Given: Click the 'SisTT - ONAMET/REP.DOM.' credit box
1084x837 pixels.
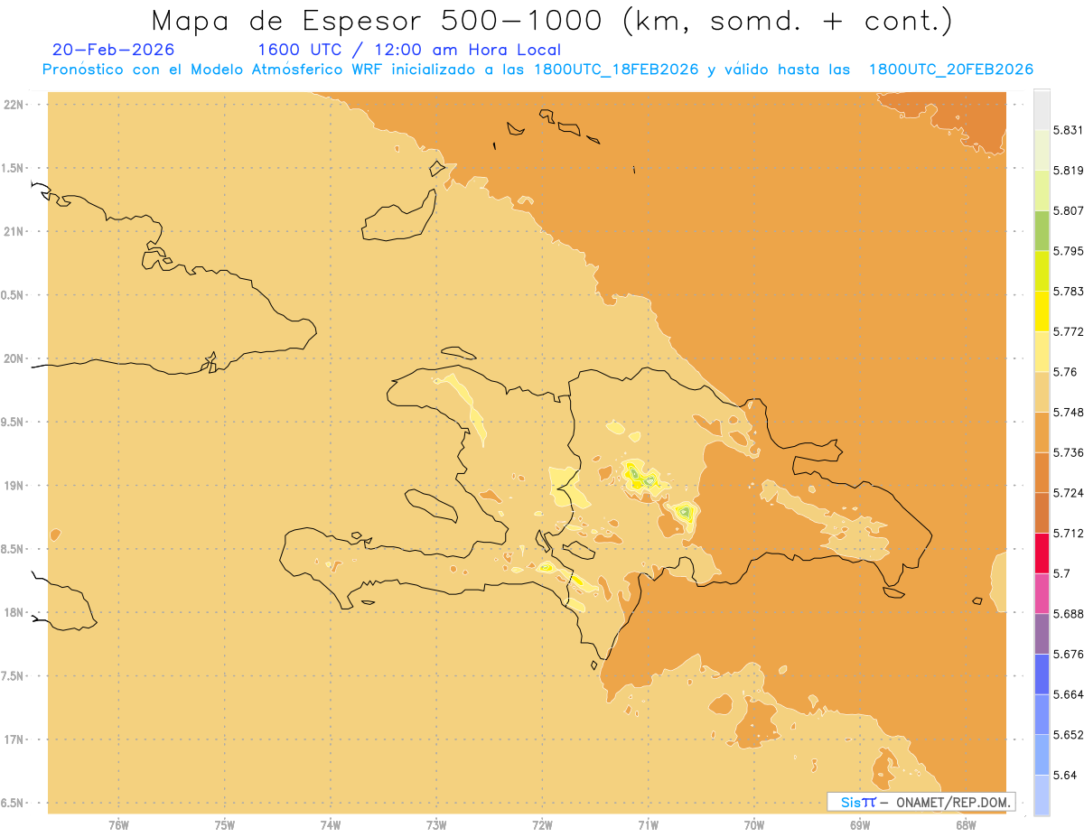Looking at the screenshot, I should tap(920, 802).
